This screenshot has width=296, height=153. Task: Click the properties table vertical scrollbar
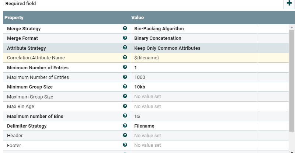[292, 81]
